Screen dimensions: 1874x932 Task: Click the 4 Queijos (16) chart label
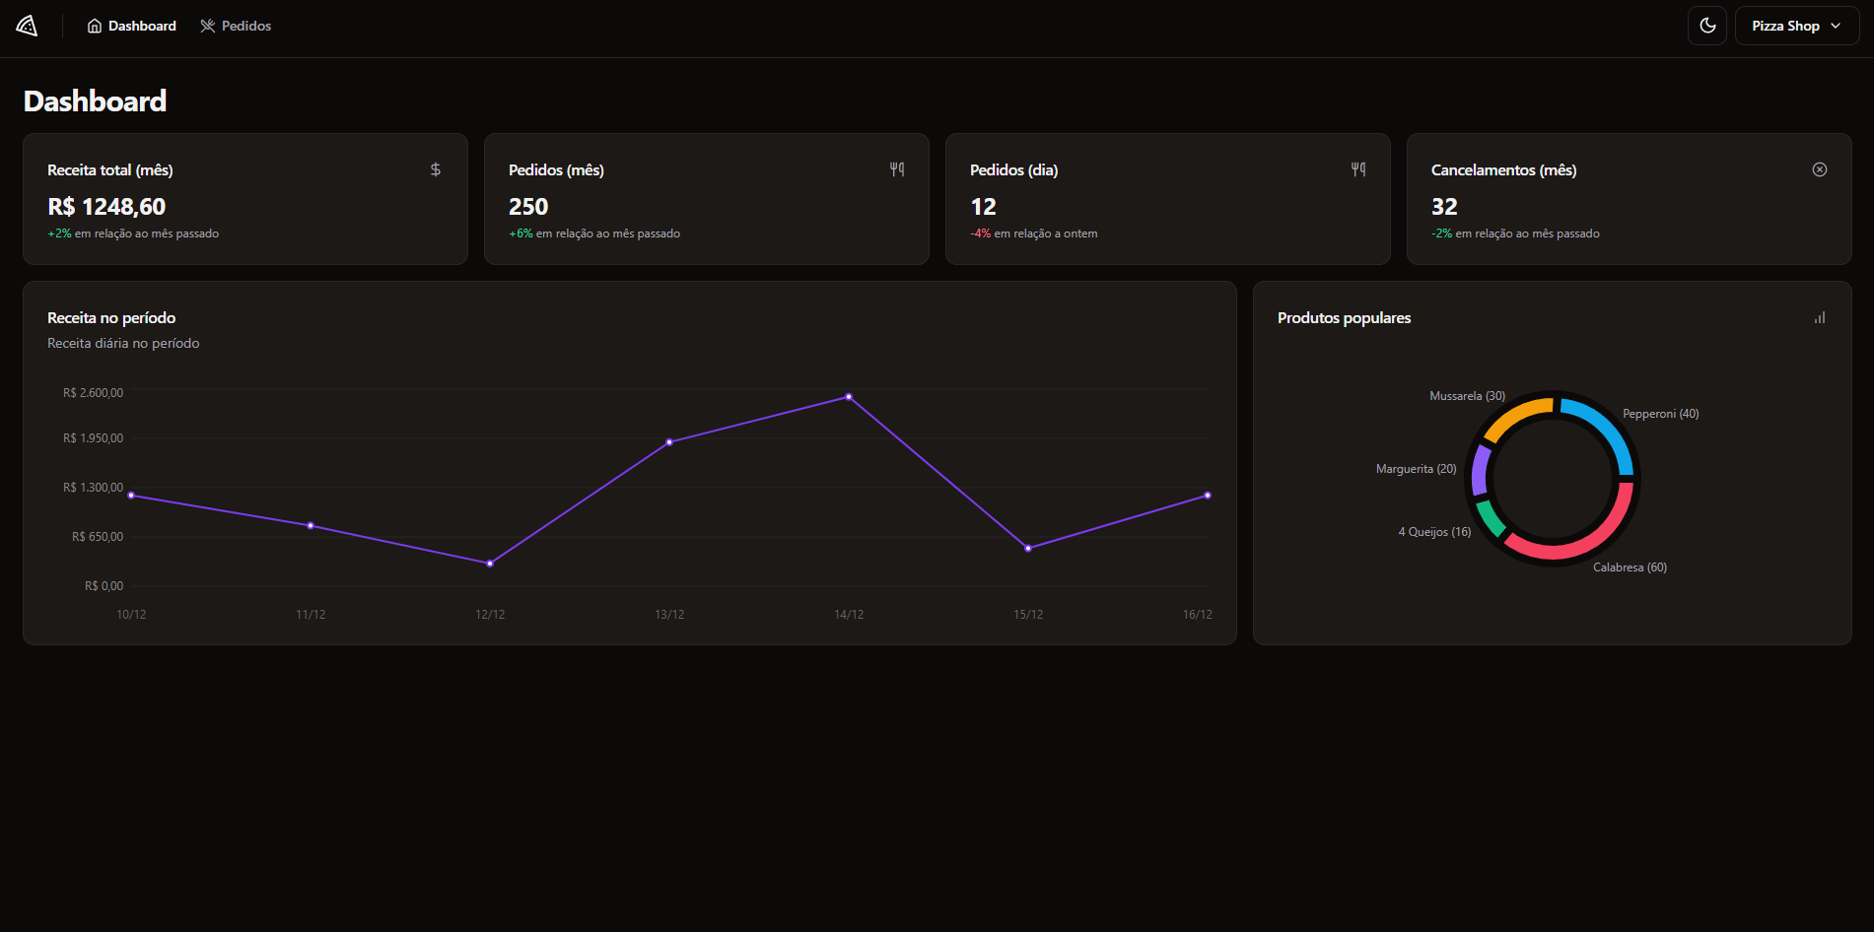pos(1434,532)
